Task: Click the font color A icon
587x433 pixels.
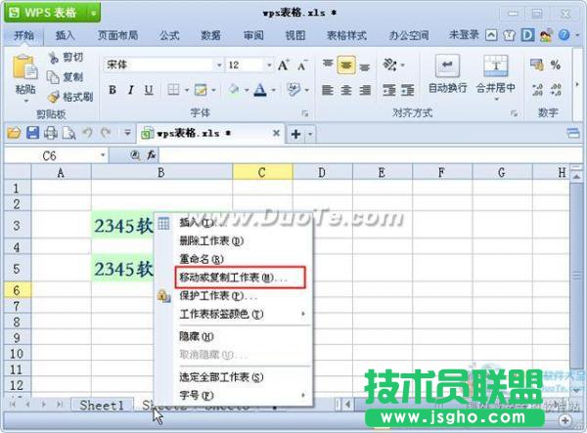Action: coord(260,90)
